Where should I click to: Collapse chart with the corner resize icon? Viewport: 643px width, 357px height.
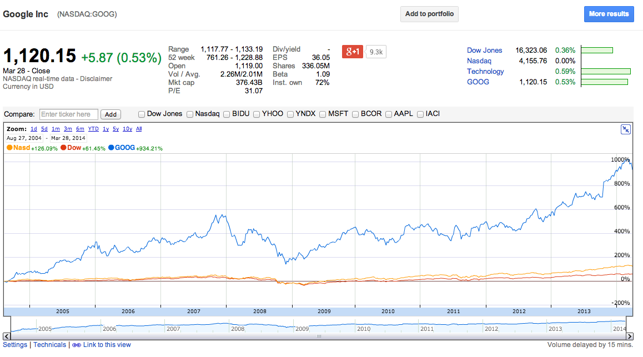625,129
